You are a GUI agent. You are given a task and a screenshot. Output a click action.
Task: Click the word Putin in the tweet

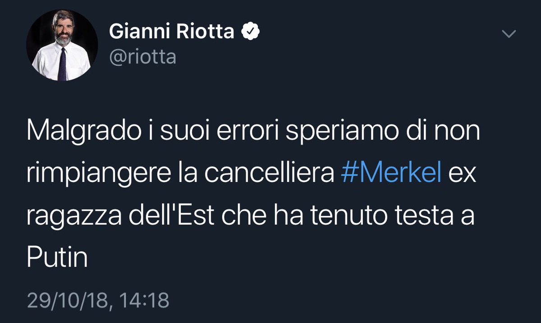pos(57,257)
